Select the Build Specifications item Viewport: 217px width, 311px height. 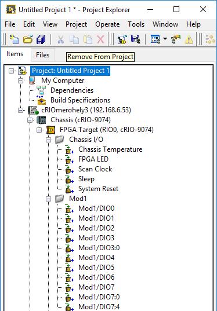(x=80, y=100)
